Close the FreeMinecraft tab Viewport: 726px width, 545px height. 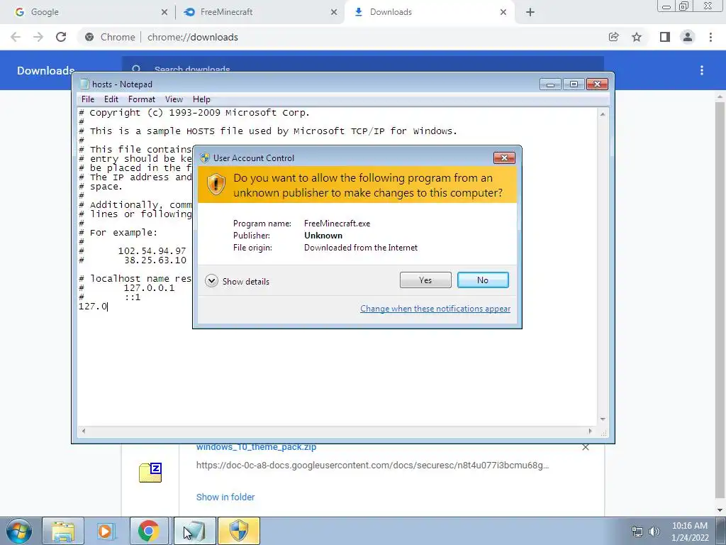tap(334, 12)
